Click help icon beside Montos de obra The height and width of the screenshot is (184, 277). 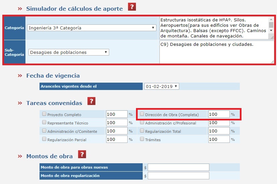[x=82, y=154]
